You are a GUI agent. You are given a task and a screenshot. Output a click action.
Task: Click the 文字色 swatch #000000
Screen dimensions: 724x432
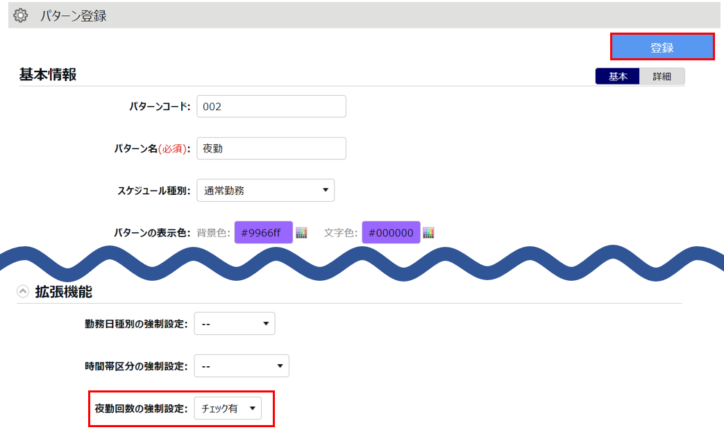(x=391, y=232)
